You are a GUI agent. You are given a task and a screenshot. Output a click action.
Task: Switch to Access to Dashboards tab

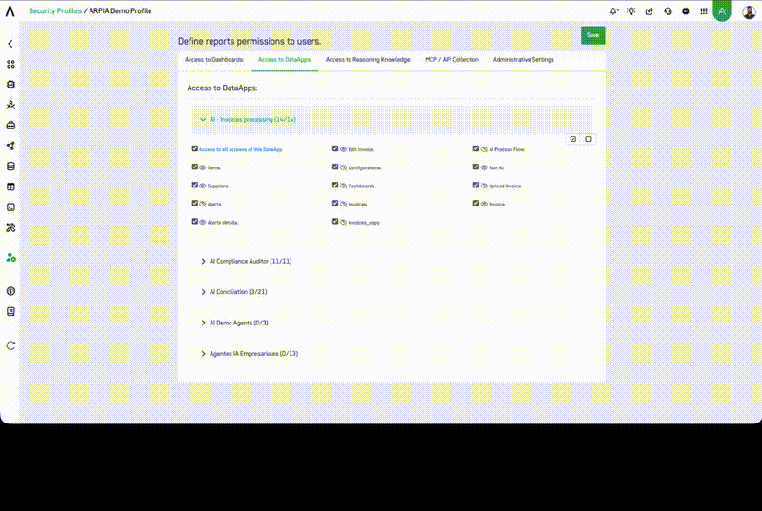214,60
